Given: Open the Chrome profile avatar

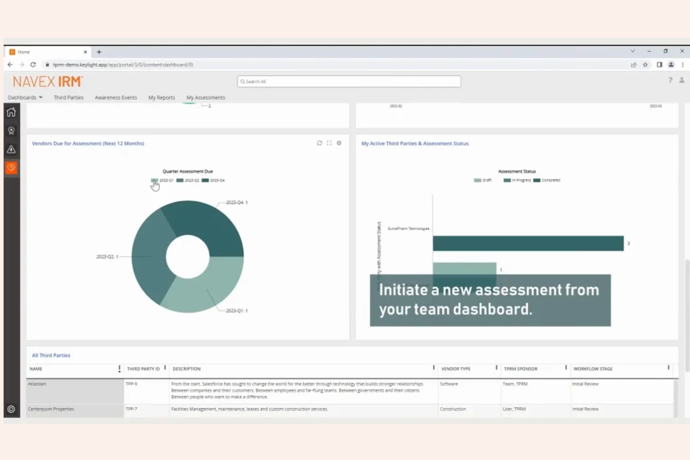Looking at the screenshot, I should point(671,65).
